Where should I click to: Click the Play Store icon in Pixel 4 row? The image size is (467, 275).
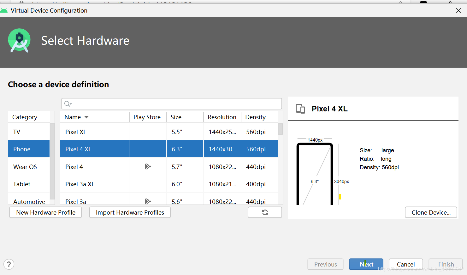coord(148,166)
